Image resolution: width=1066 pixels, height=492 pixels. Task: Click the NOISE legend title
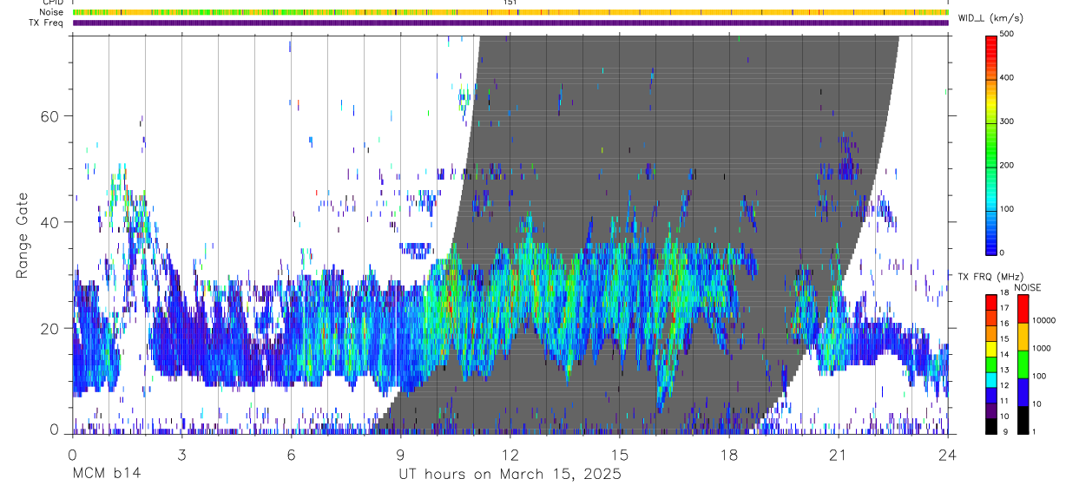coord(1028,287)
